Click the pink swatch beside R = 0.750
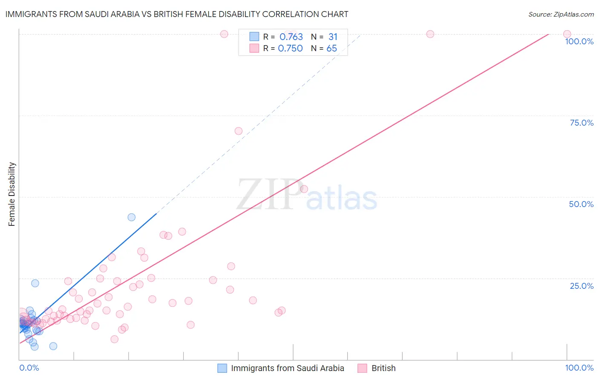Image resolution: width=599 pixels, height=380 pixels. 254,48
